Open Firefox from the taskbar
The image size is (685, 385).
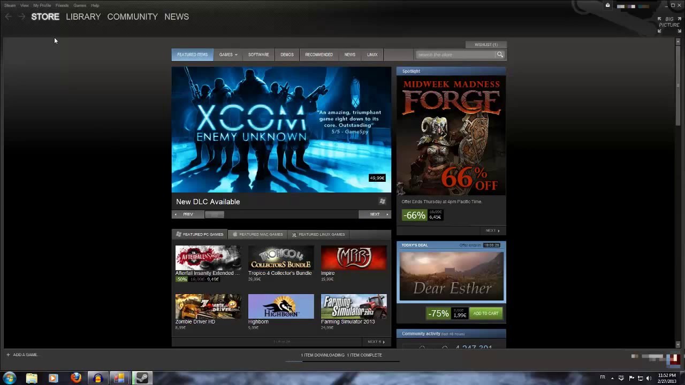(x=76, y=378)
